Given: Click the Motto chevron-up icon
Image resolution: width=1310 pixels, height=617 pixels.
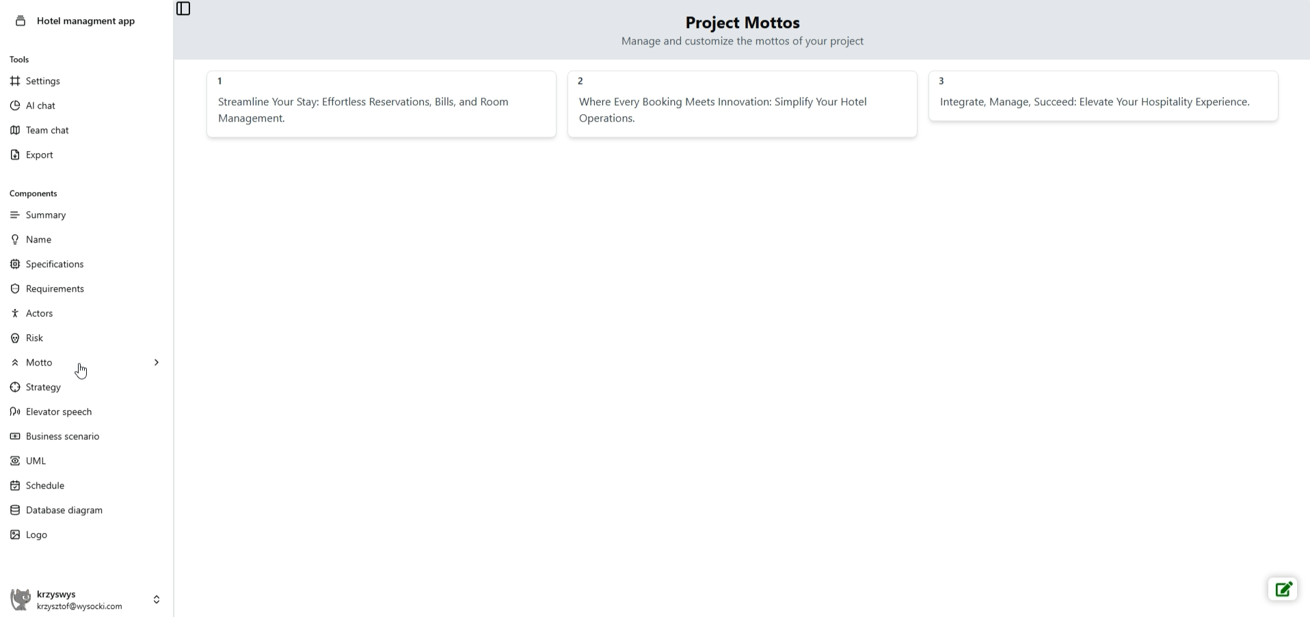Looking at the screenshot, I should coord(15,363).
